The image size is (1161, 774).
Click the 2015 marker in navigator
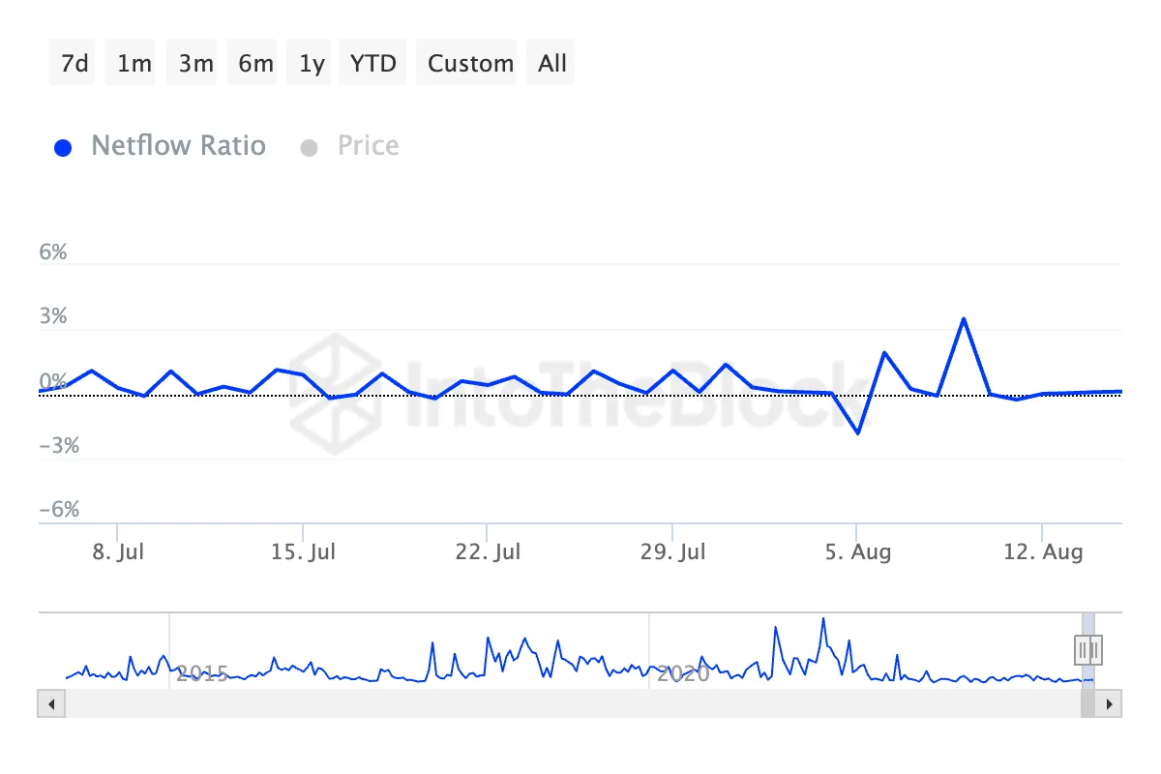202,673
